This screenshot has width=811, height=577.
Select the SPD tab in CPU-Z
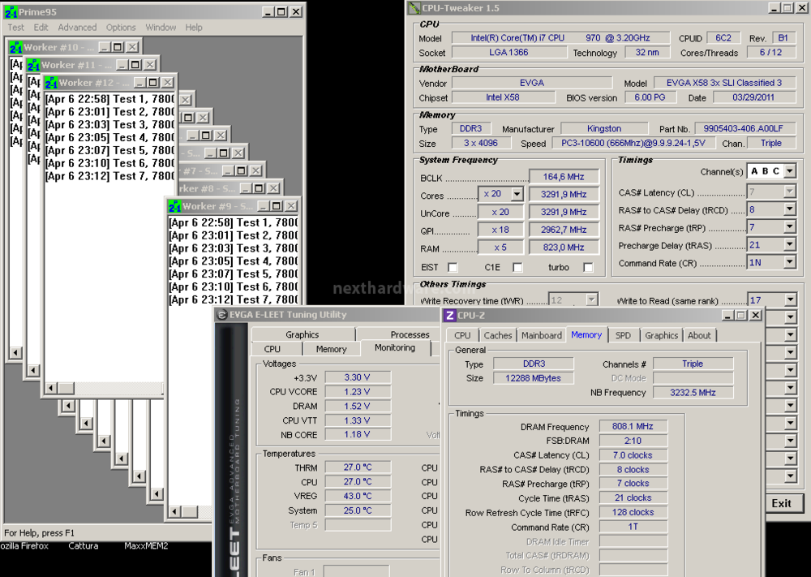(x=623, y=335)
